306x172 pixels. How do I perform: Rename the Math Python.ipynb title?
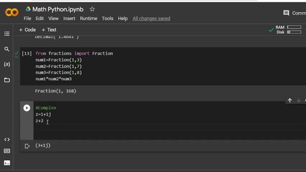58,10
